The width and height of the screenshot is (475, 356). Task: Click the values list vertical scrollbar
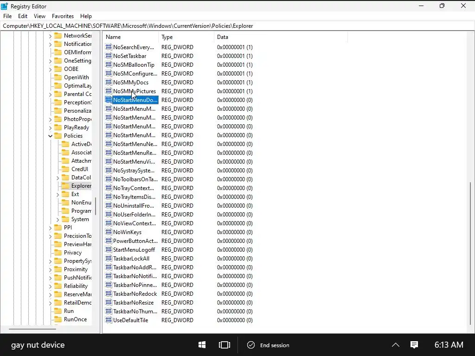pos(470,253)
